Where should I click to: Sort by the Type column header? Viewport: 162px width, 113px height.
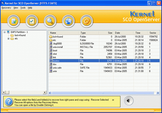click(89, 33)
